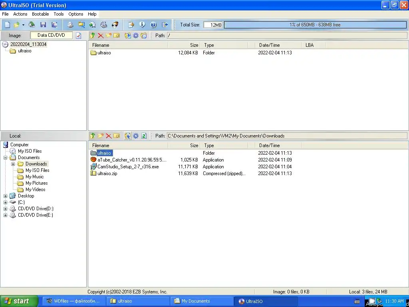Click the Extract files icon in Image toolbar

[127, 36]
